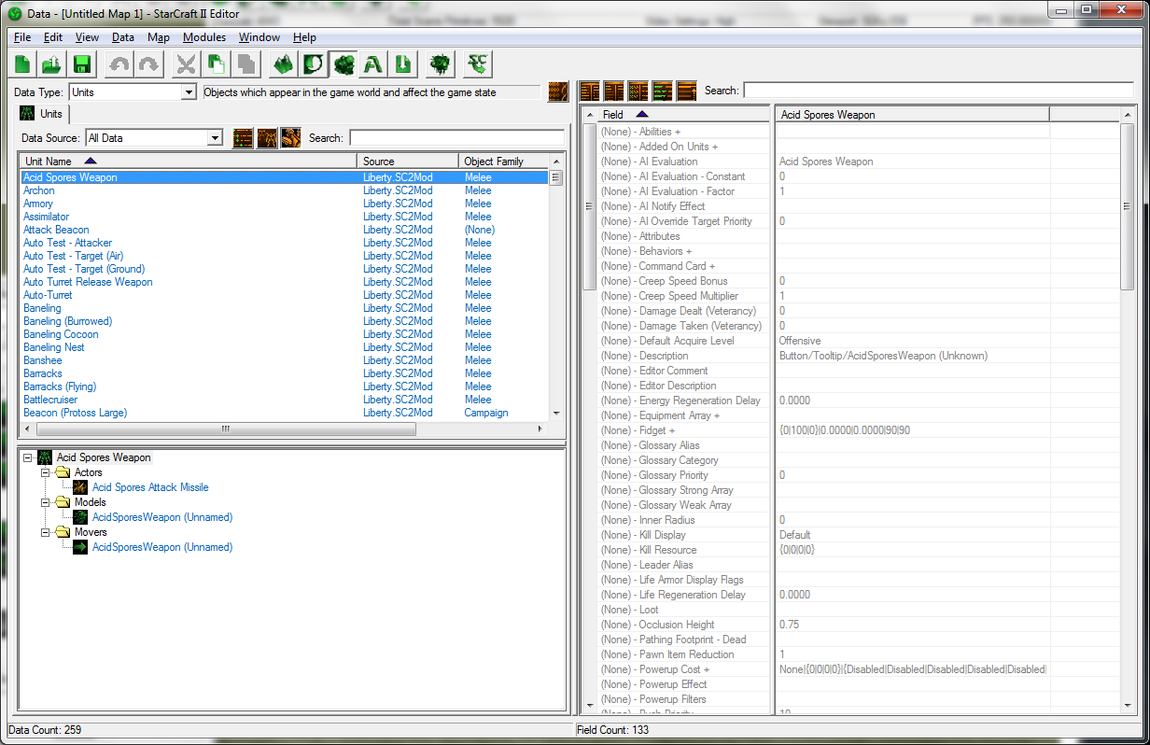This screenshot has width=1150, height=745.
Task: Open the Triggers module icon
Action: [x=315, y=64]
